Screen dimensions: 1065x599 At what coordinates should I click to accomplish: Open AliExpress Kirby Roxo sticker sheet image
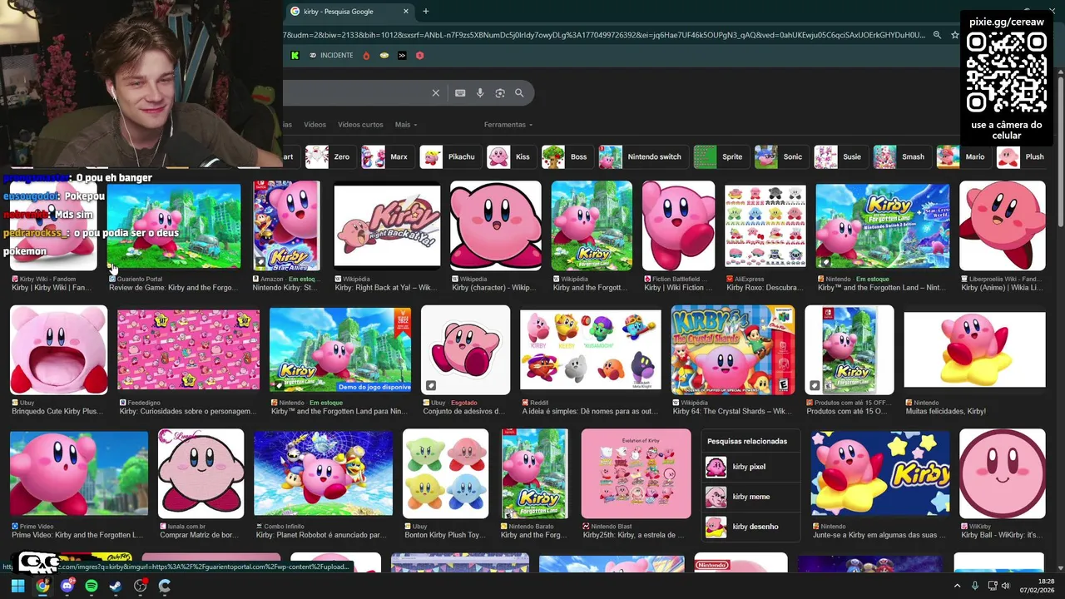pyautogui.click(x=765, y=225)
